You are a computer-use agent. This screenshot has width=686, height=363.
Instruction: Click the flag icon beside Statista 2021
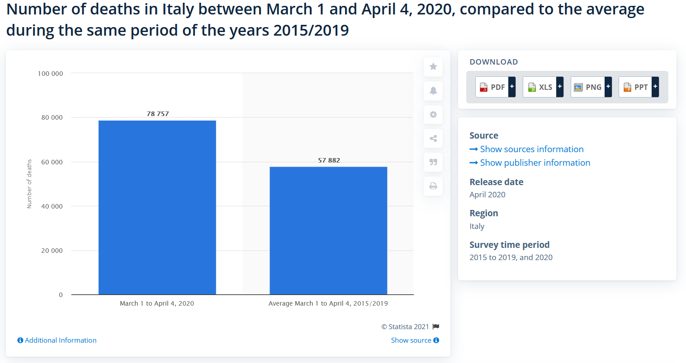click(436, 326)
